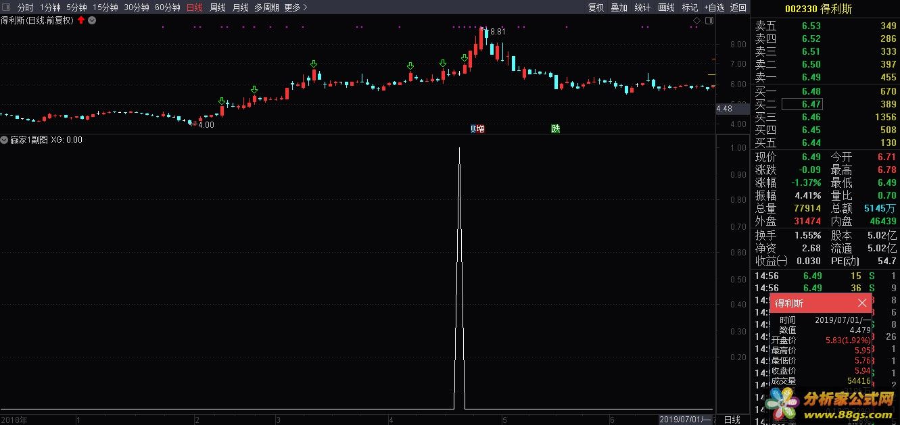Click the 现价 6.49 value
Screen dimensions: 900x425
[811, 157]
